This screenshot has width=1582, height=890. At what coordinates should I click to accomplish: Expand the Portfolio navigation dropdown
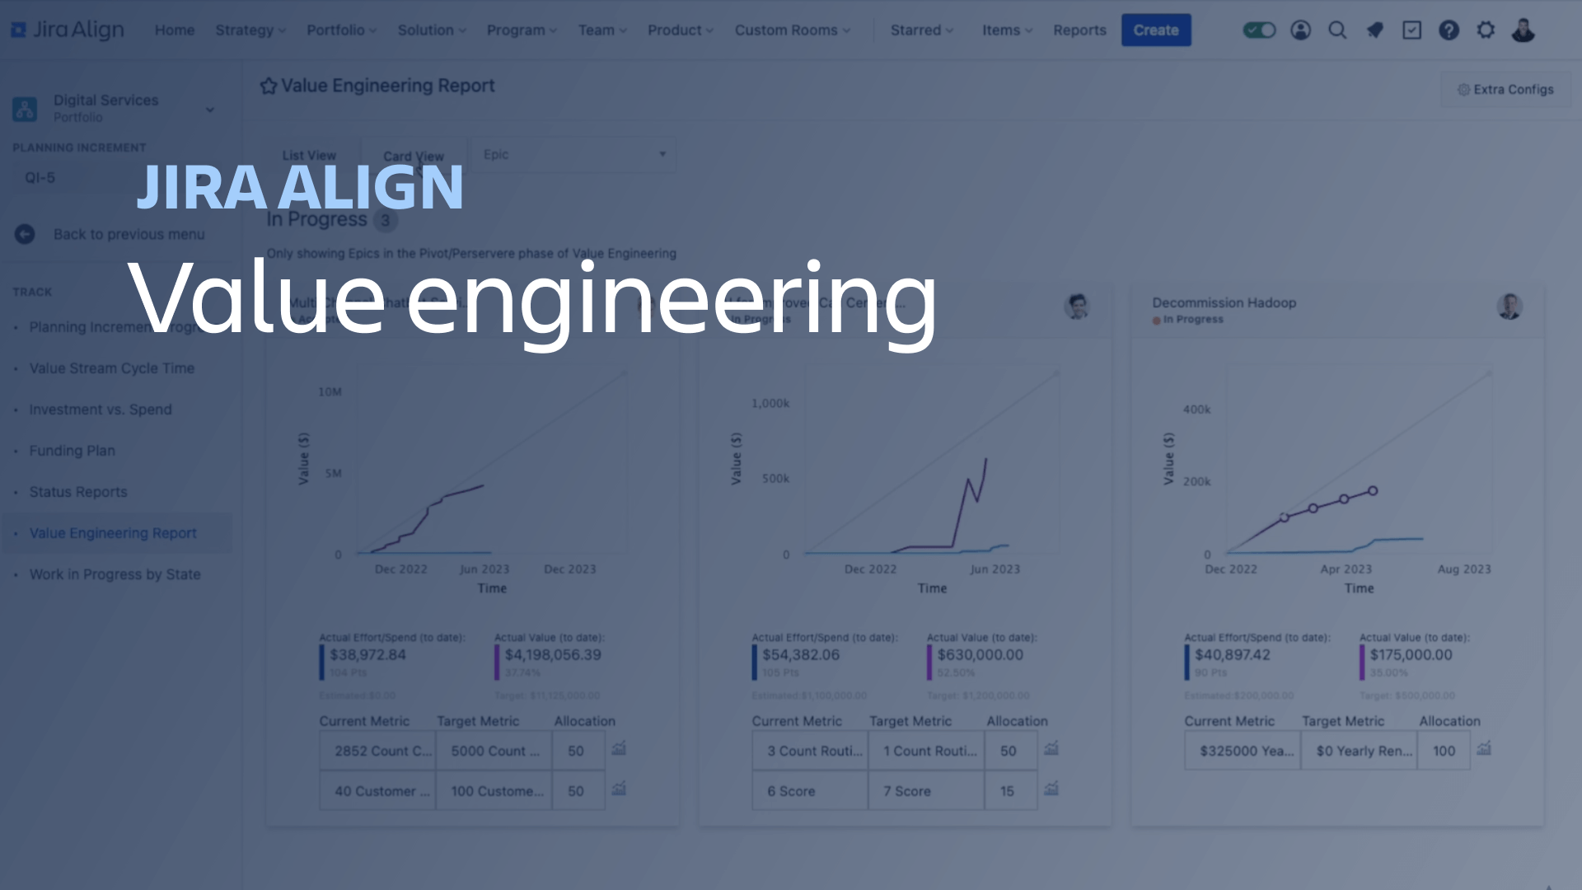click(341, 30)
